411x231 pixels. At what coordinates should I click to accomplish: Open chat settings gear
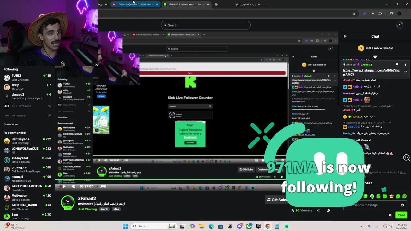[390, 215]
